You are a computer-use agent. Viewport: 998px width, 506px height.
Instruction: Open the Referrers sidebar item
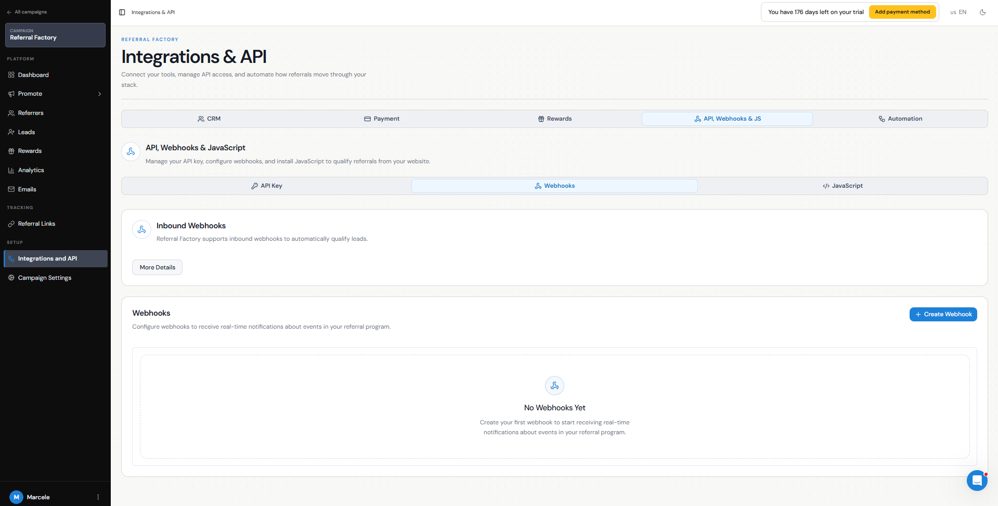(55, 113)
